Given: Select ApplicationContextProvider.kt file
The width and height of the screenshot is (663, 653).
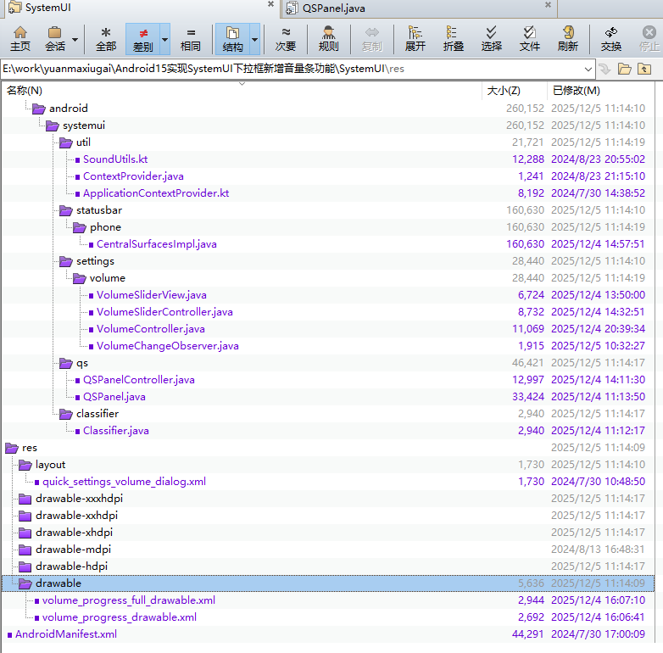Looking at the screenshot, I should tap(156, 193).
